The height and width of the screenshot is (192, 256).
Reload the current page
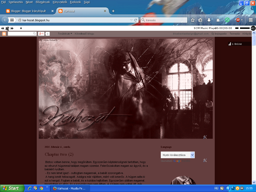click(x=136, y=20)
